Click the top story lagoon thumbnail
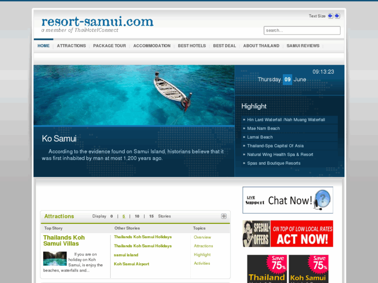The image size is (378, 283). pyautogui.click(x=55, y=259)
